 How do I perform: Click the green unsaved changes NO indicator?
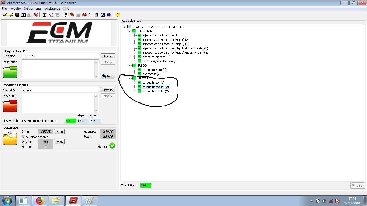[x=71, y=121]
